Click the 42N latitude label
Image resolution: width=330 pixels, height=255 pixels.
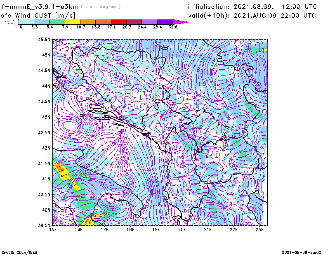tap(46, 148)
